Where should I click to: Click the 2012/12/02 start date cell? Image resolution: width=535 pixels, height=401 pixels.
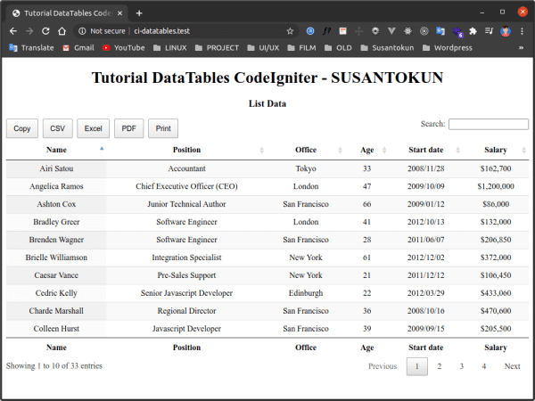click(426, 258)
